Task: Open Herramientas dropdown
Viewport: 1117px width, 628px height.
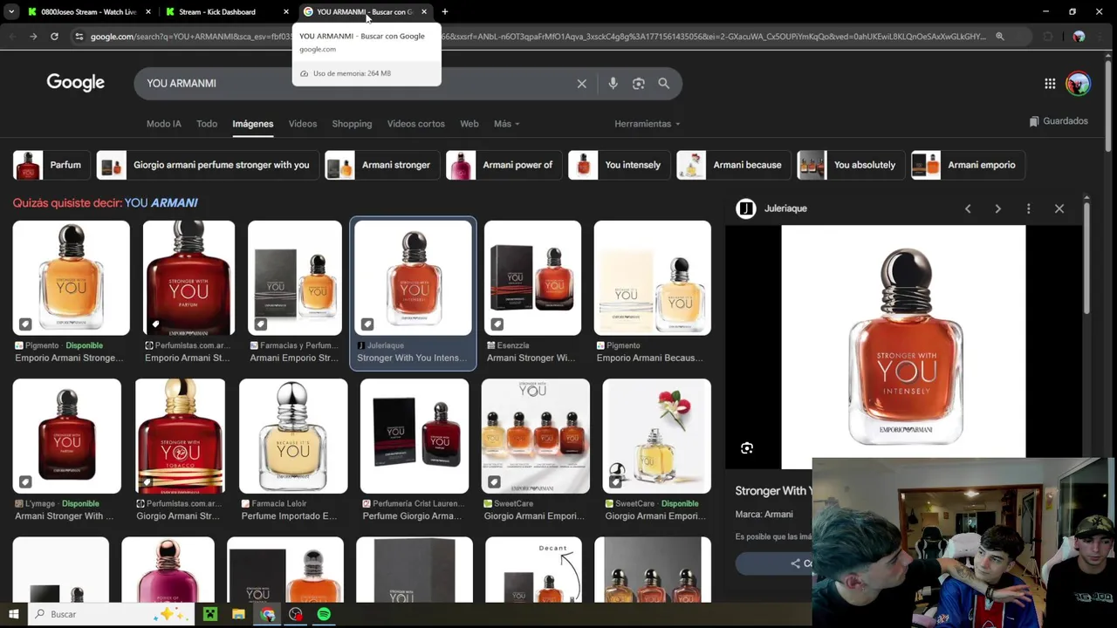Action: pyautogui.click(x=648, y=124)
